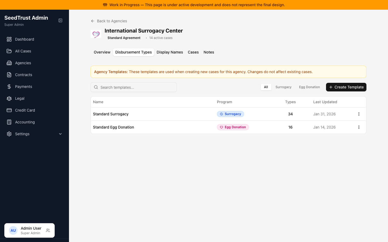Click the Back to Agencies link

pyautogui.click(x=109, y=21)
